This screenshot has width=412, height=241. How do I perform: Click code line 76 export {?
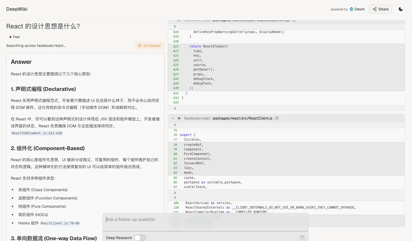(188, 135)
